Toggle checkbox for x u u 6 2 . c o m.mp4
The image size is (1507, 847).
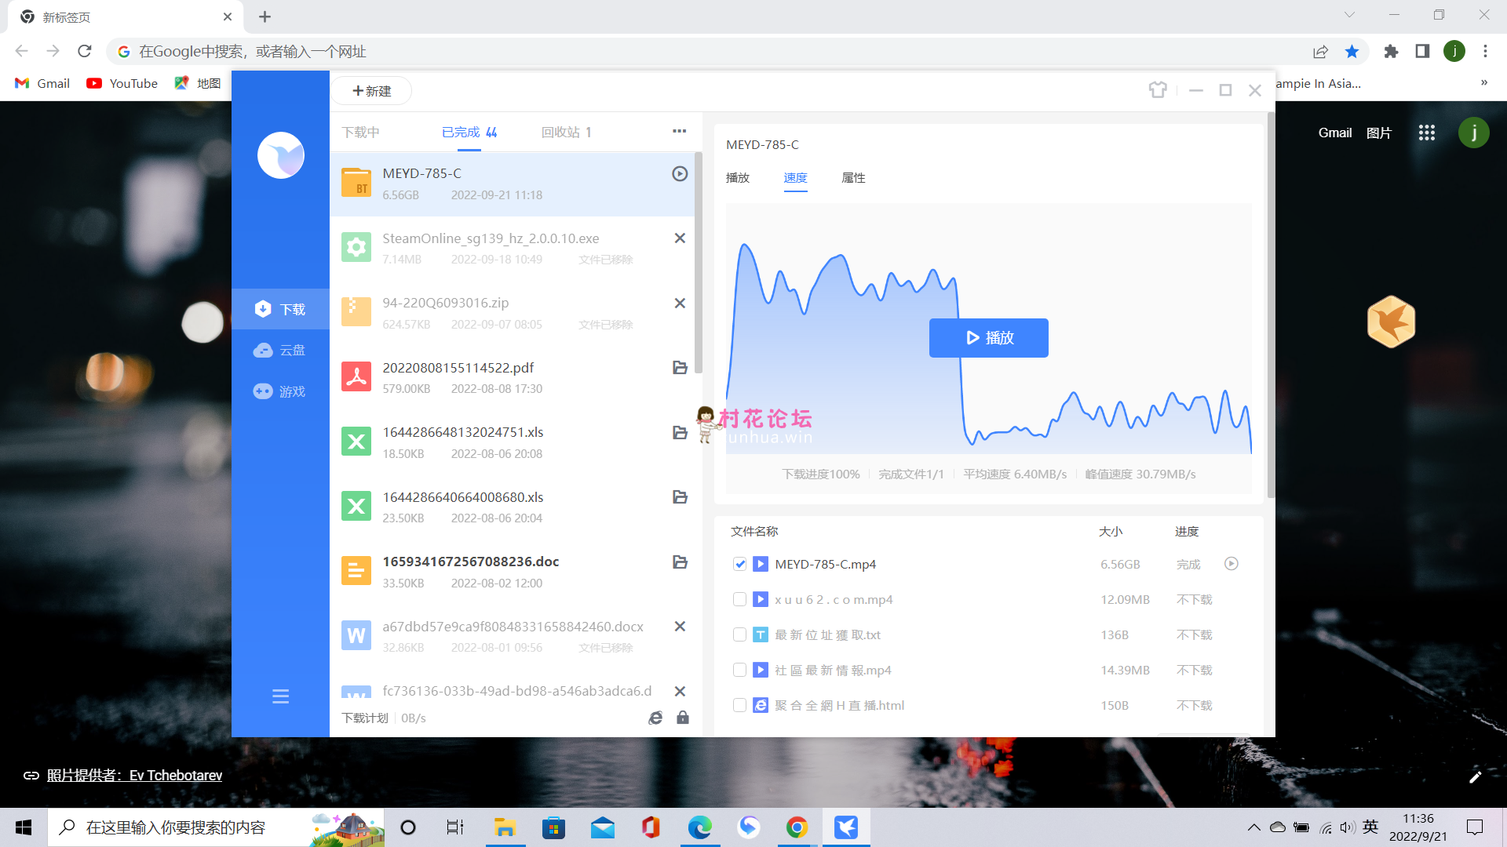(x=739, y=599)
